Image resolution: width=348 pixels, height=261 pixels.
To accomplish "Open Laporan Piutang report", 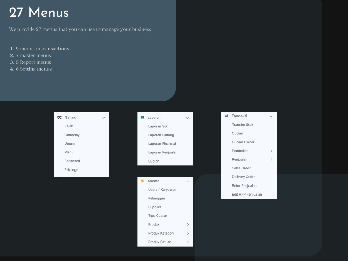I will coord(161,135).
